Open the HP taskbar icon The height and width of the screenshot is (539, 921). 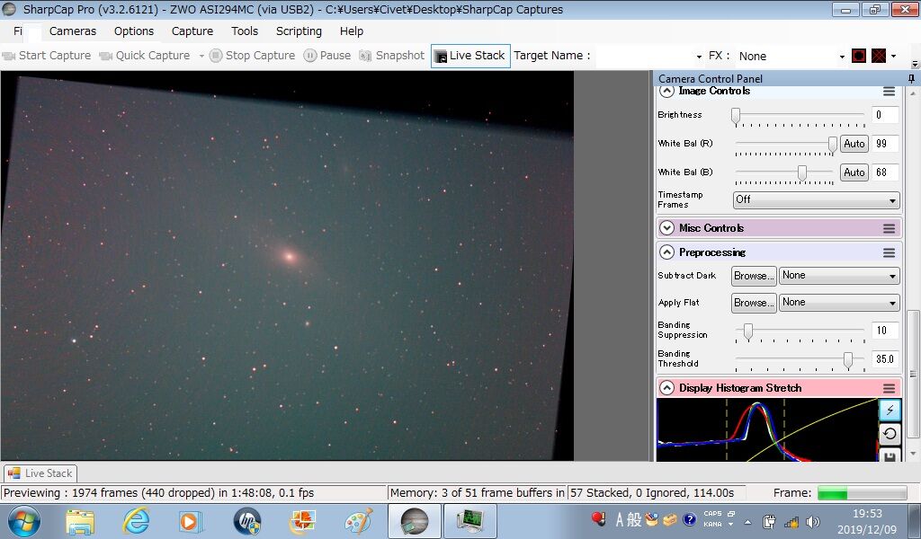pos(246,521)
